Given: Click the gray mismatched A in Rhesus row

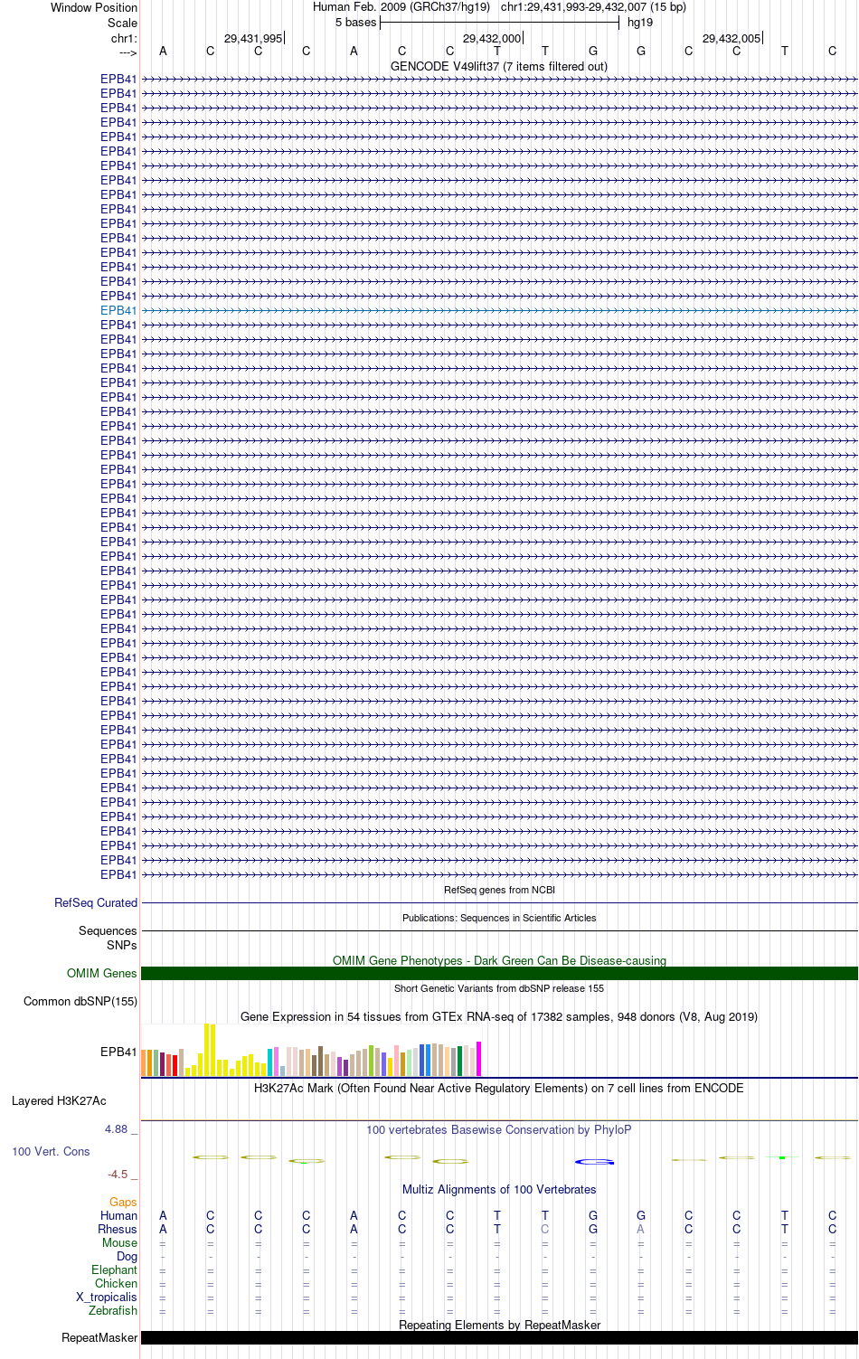Looking at the screenshot, I should (641, 1229).
